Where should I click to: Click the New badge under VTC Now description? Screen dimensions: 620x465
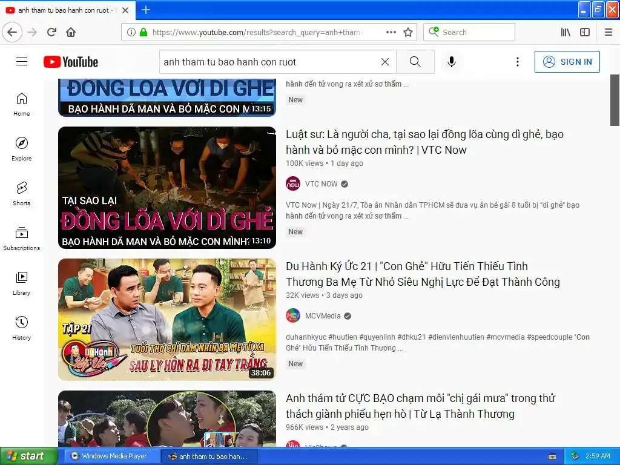pos(295,232)
